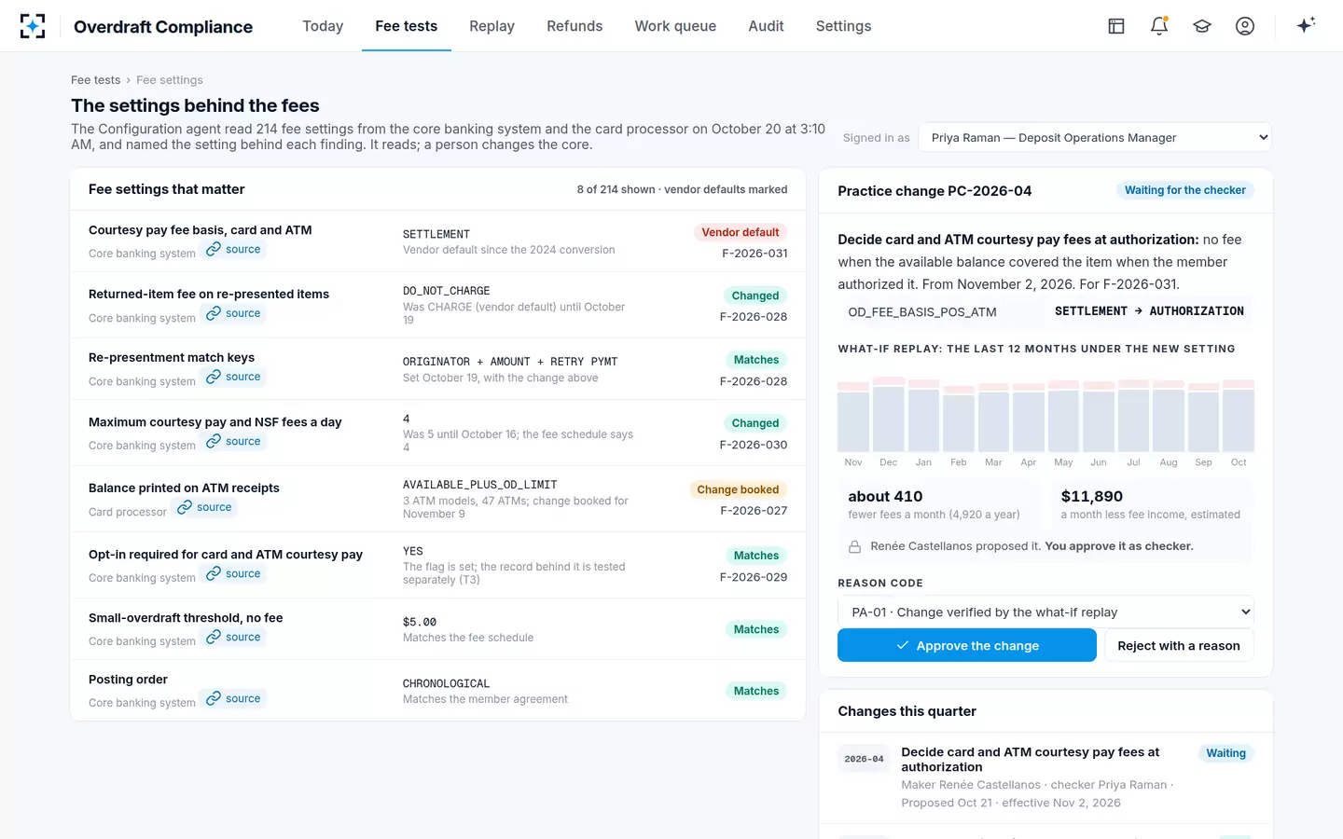Go to the Audit tab
This screenshot has width=1343, height=839.
(x=766, y=26)
